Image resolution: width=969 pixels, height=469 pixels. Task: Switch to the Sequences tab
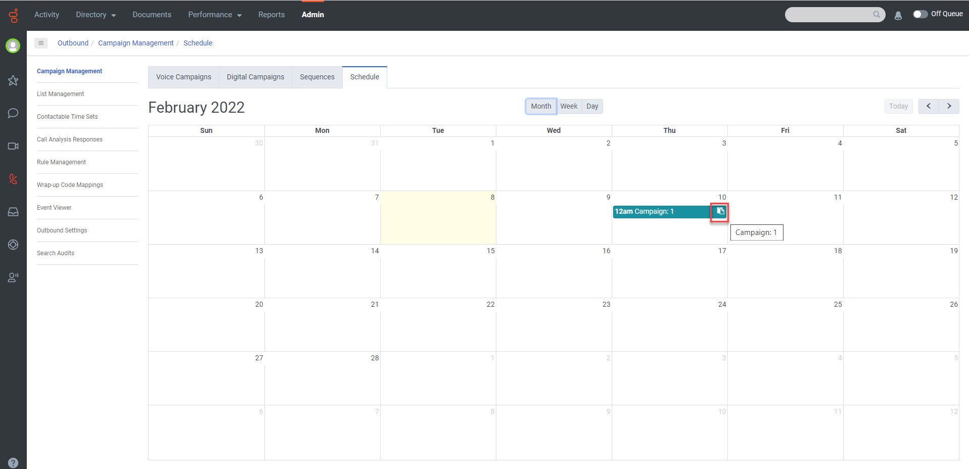coord(317,77)
